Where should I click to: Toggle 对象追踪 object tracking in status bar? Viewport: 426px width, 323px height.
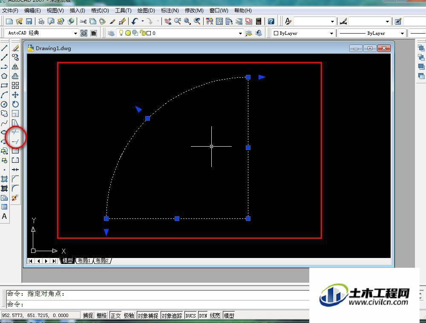click(x=172, y=315)
